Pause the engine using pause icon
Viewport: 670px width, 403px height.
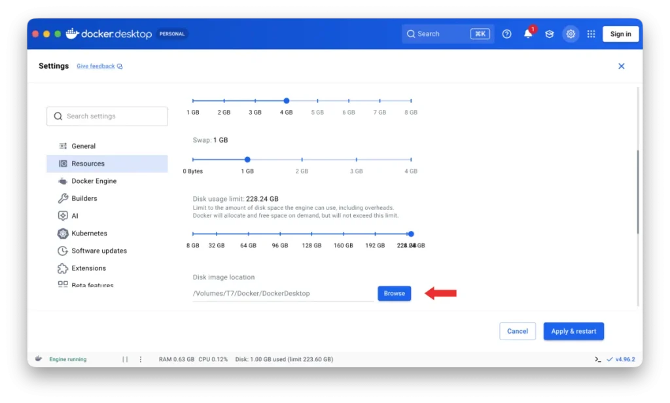point(125,359)
